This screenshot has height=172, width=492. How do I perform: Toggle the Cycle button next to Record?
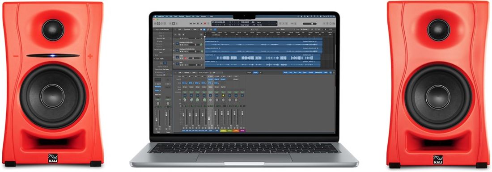[x=209, y=23]
